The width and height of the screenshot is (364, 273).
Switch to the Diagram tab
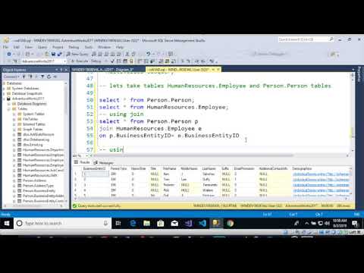[104, 70]
